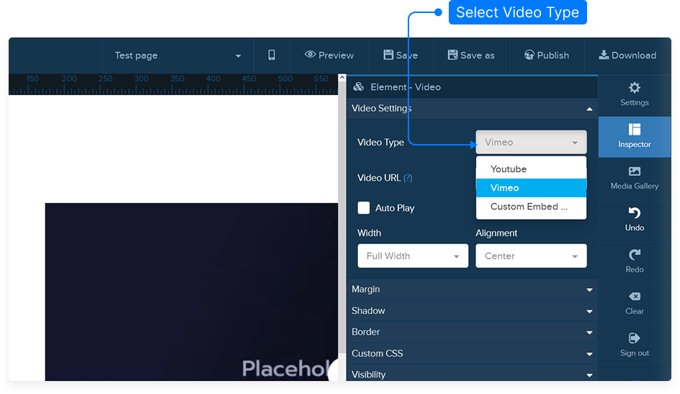680x394 pixels.
Task: Switch to the Inspector panel
Action: pyautogui.click(x=634, y=136)
